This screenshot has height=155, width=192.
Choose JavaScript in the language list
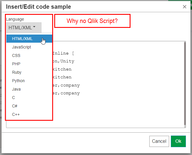point(21,47)
